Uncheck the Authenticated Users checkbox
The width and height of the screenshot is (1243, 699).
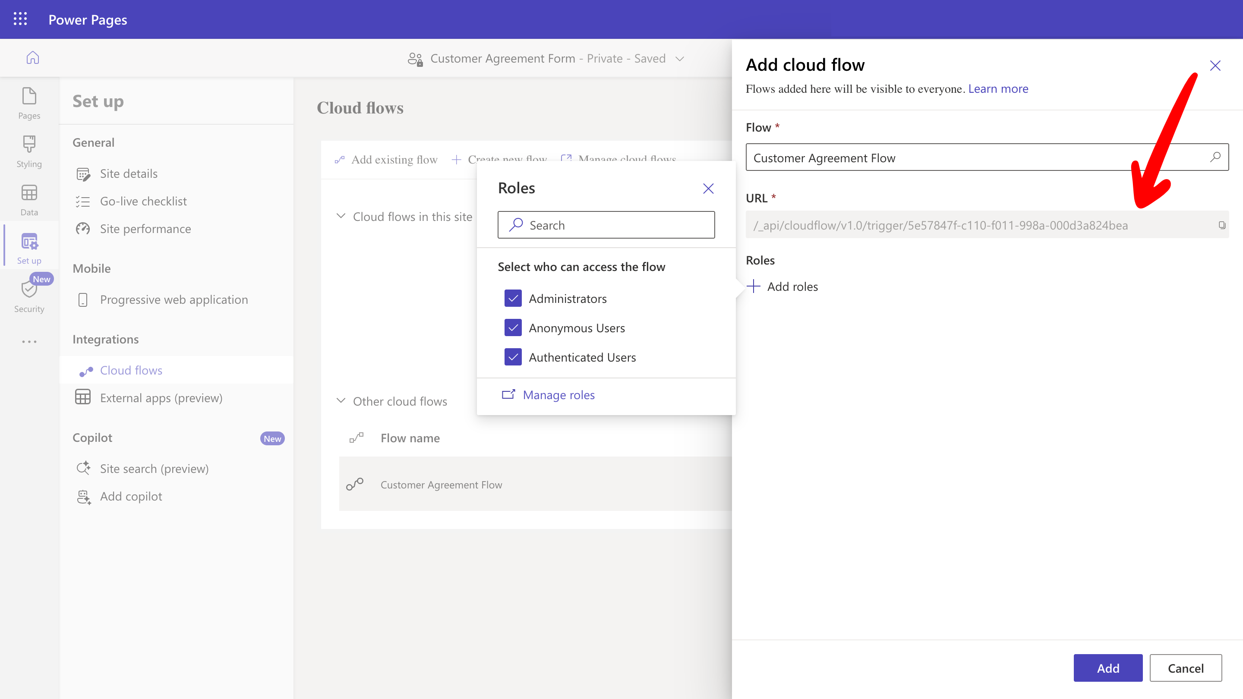513,357
